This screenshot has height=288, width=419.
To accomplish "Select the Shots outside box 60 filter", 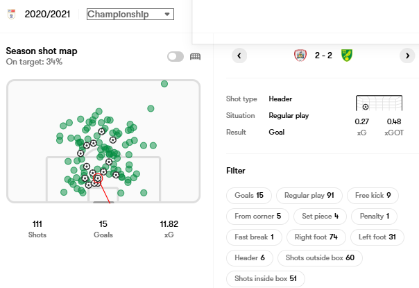I will [x=320, y=258].
